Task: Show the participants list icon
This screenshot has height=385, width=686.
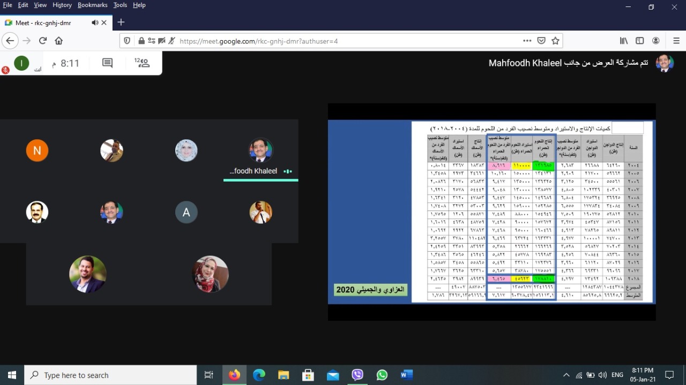Action: click(142, 63)
